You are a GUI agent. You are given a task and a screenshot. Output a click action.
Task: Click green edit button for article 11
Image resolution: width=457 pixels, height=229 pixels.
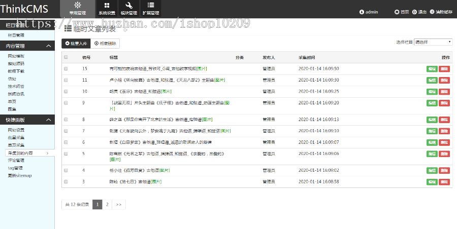point(432,81)
